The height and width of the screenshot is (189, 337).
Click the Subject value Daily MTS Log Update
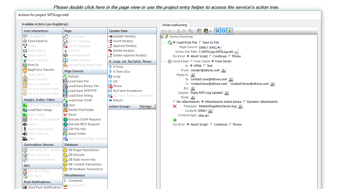(207, 93)
